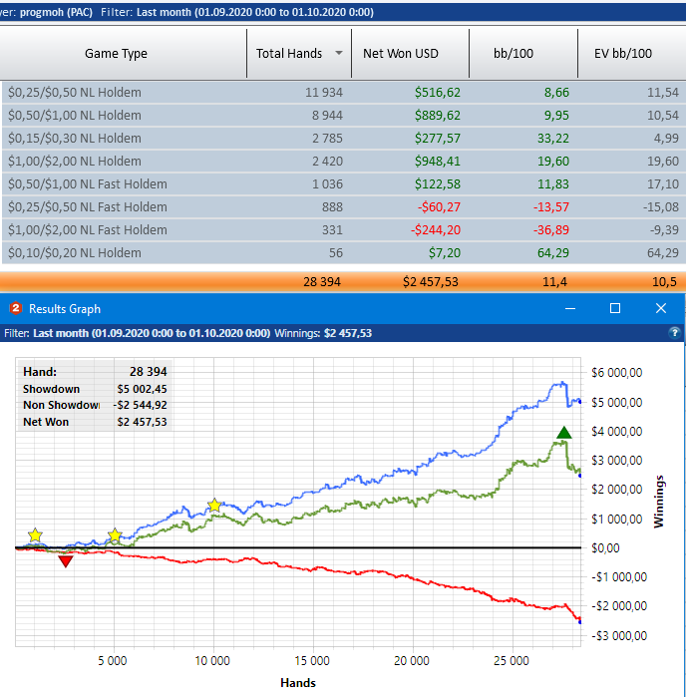686x697 pixels.
Task: Close the Results Graph window
Action: coord(661,308)
